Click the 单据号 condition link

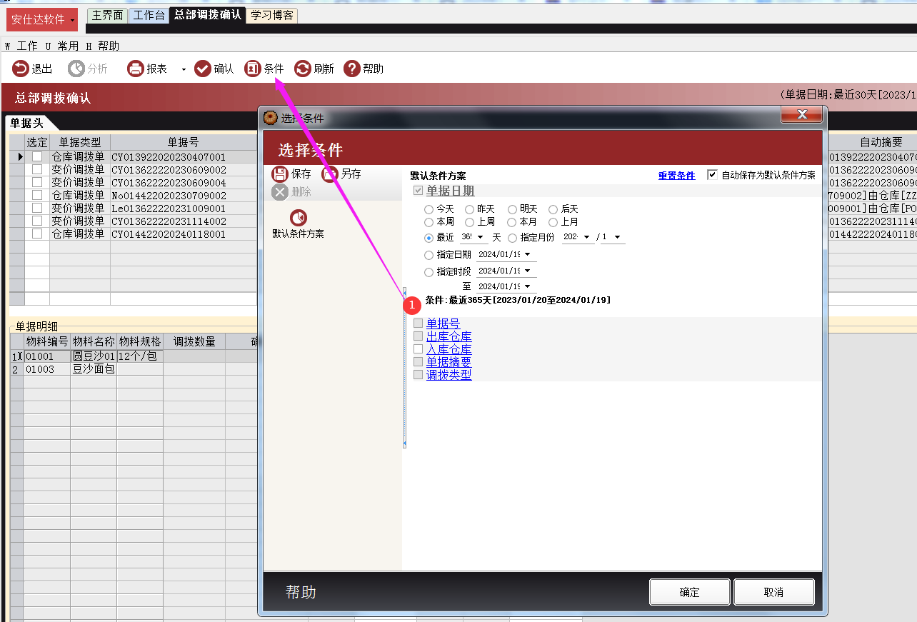coord(443,323)
